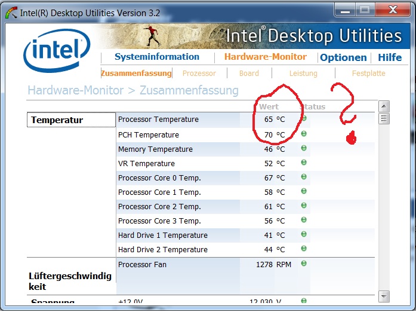
Task: Click the Processor Temperature row label
Action: [158, 120]
